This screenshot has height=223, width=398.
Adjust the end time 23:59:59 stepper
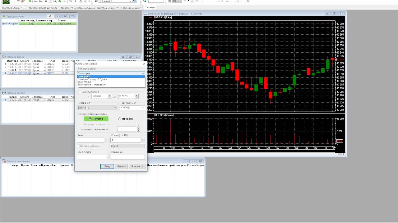(136, 96)
